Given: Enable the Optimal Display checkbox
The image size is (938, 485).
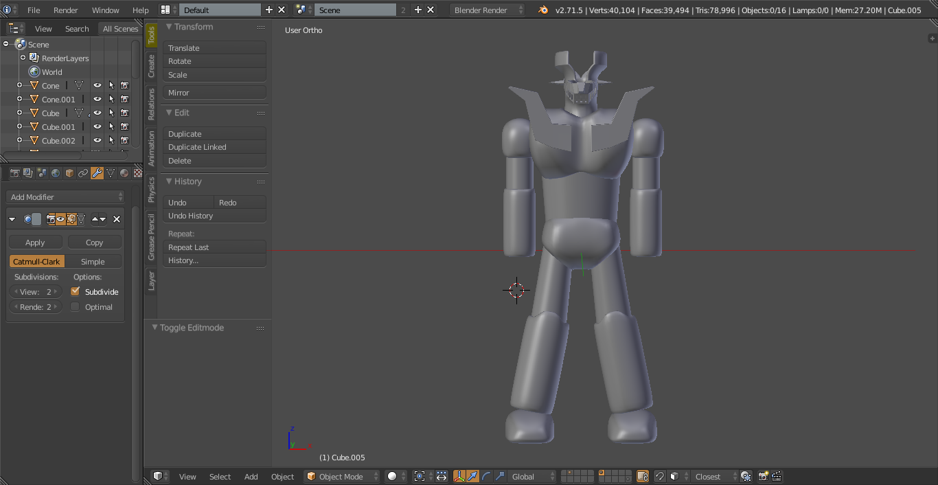Looking at the screenshot, I should point(76,307).
